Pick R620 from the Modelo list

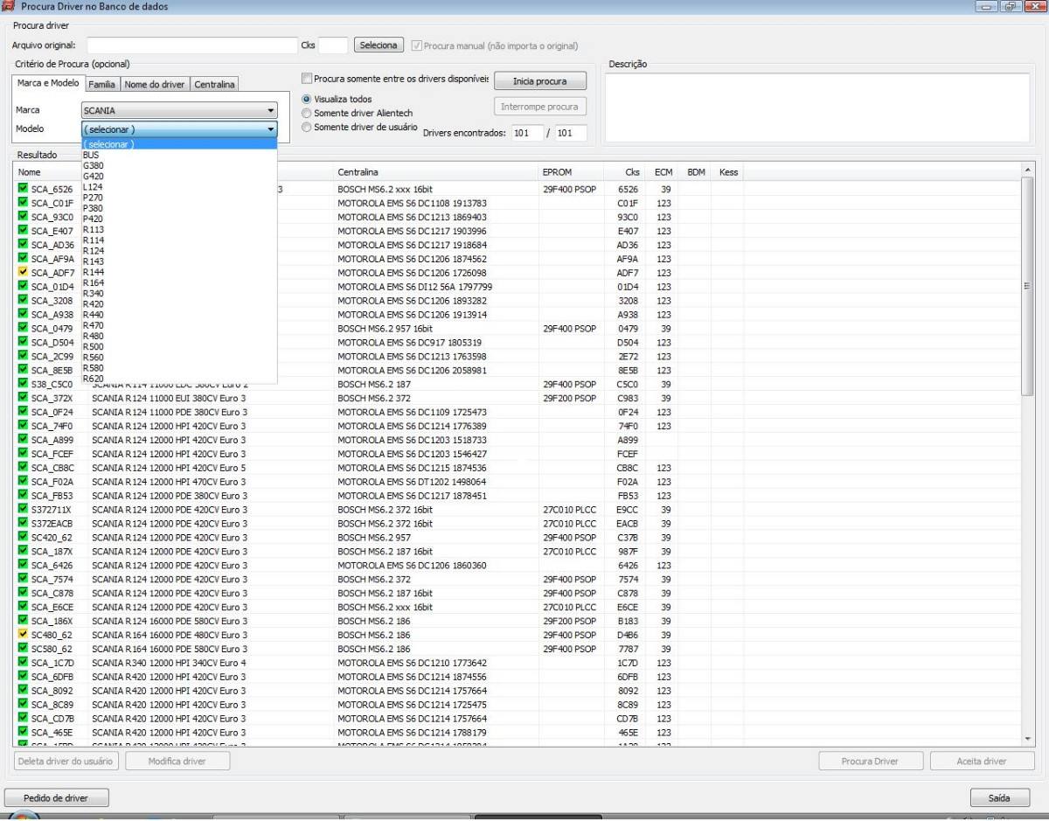(179, 379)
